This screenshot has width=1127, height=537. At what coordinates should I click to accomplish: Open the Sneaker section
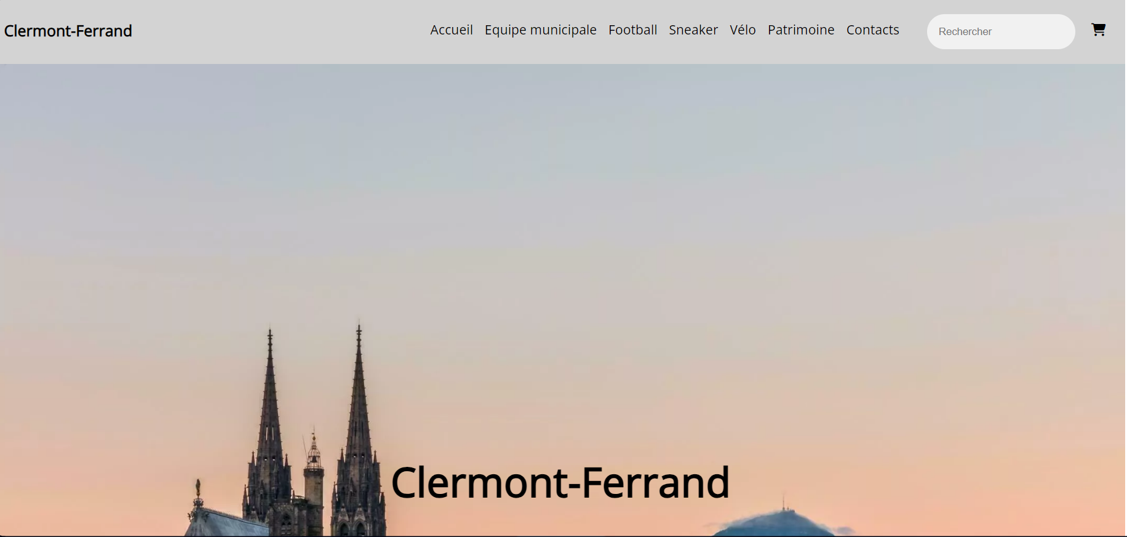pyautogui.click(x=693, y=30)
